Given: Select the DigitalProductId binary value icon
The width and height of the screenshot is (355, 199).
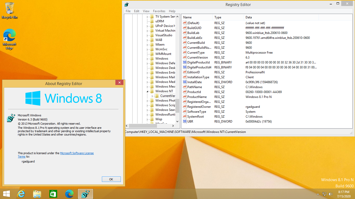Looking at the screenshot, I should point(185,62).
